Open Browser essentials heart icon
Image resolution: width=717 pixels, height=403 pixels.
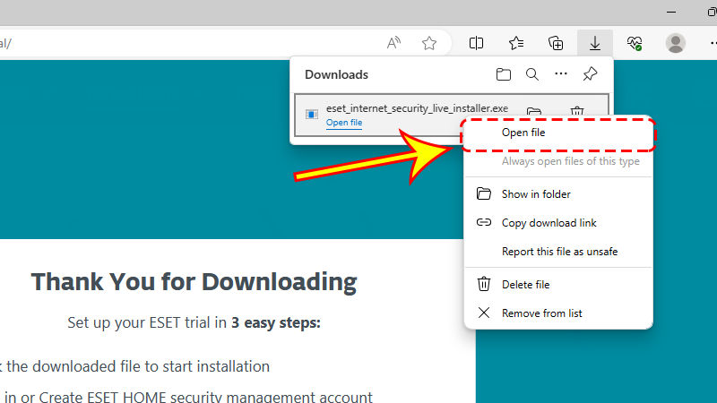635,43
